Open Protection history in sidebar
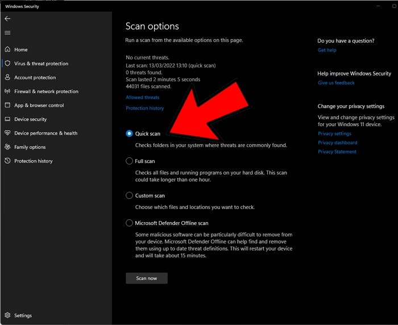This screenshot has height=325, width=398. [x=33, y=161]
